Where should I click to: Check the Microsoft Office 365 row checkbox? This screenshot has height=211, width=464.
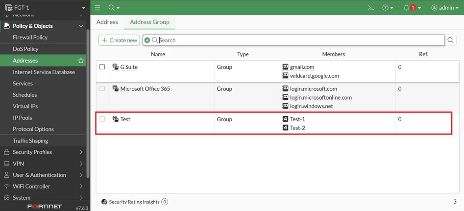(x=102, y=88)
